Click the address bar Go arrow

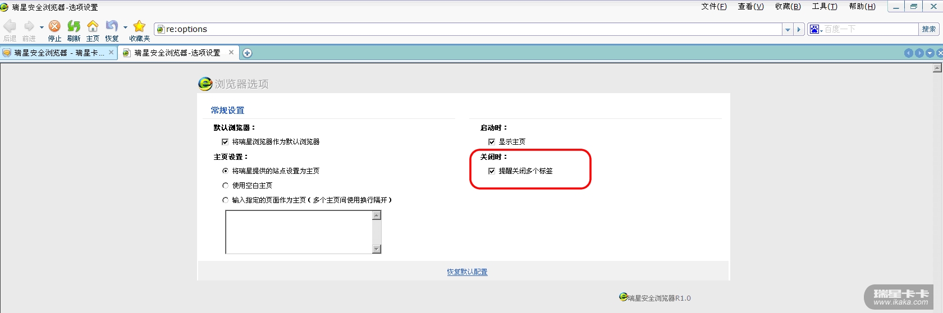point(799,29)
